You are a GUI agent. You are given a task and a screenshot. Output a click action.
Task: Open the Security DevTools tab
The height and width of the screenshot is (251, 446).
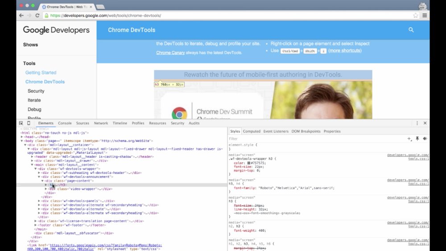tap(178, 123)
